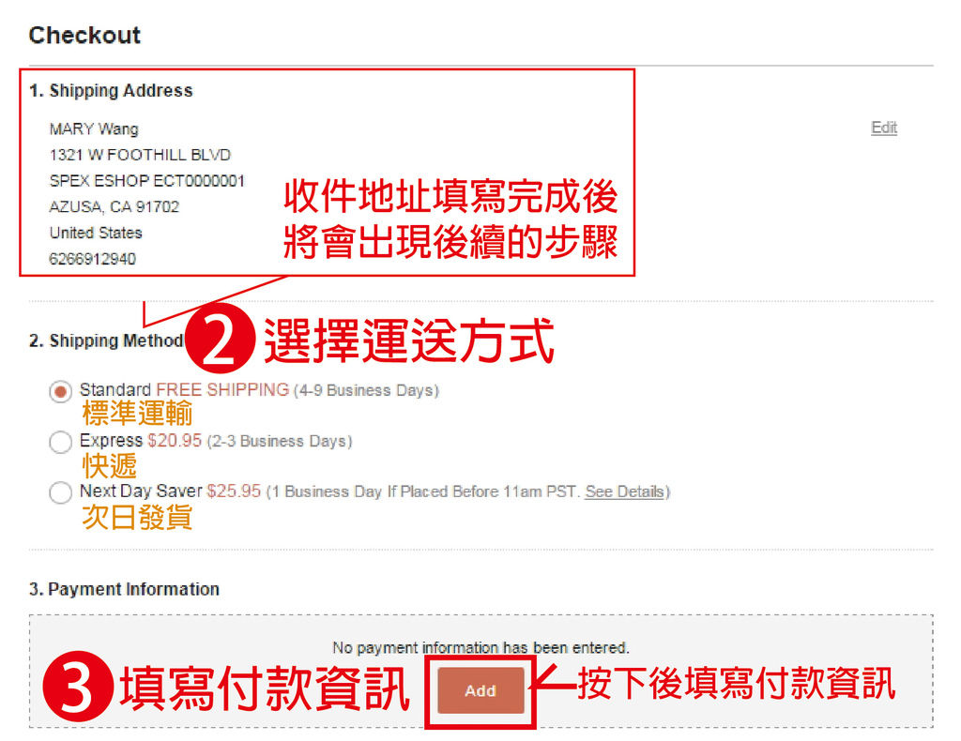The image size is (961, 741).
Task: Click the phone number 6266912940
Action: tap(93, 259)
